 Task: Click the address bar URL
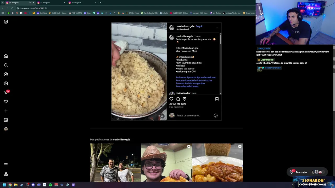coord(33,8)
